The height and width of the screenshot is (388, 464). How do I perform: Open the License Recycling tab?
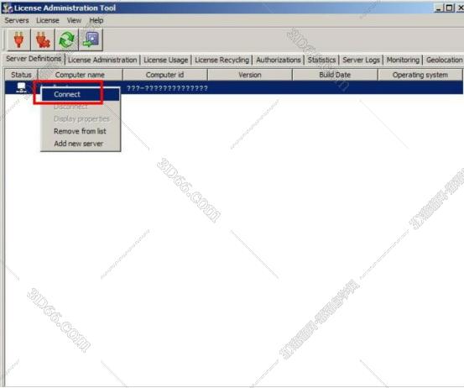pos(222,60)
